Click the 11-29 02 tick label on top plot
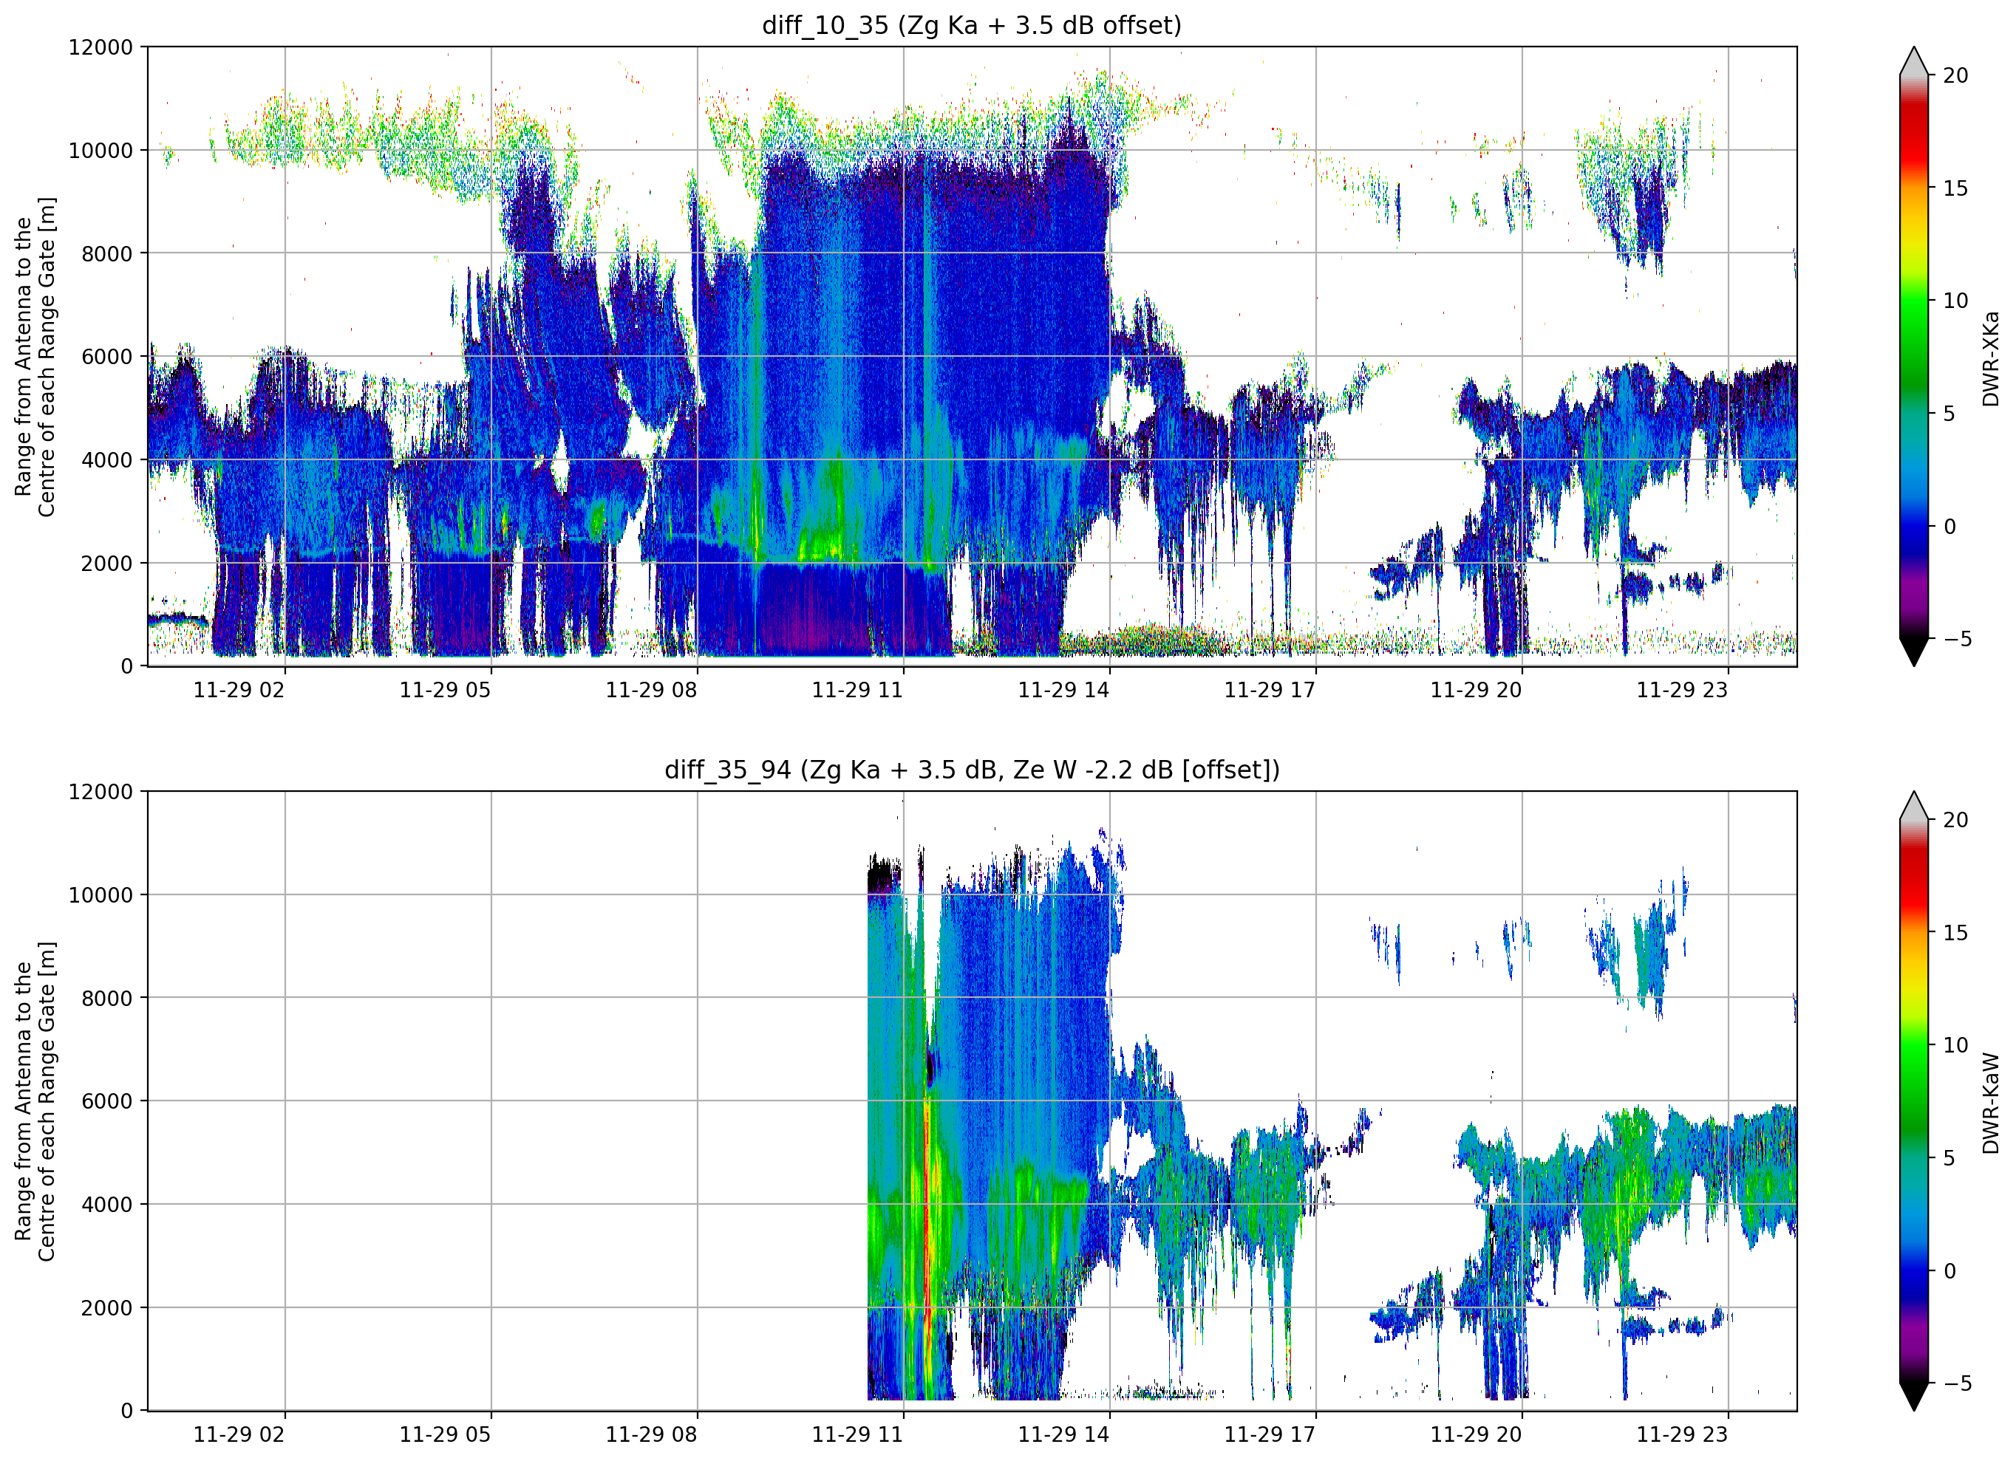 tap(238, 691)
